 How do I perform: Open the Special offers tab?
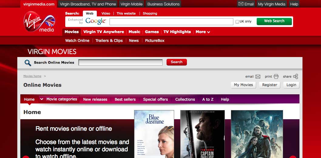155,99
